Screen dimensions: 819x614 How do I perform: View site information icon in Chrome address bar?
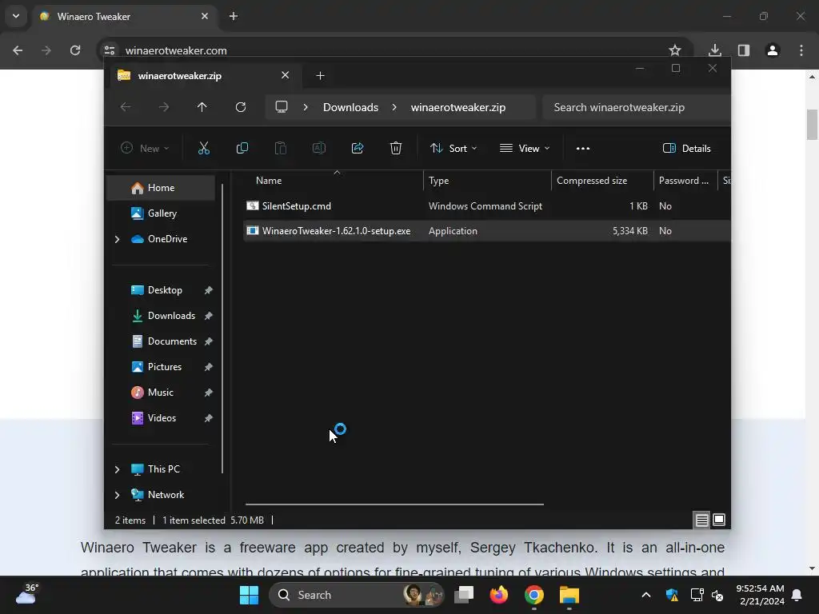[x=110, y=50]
